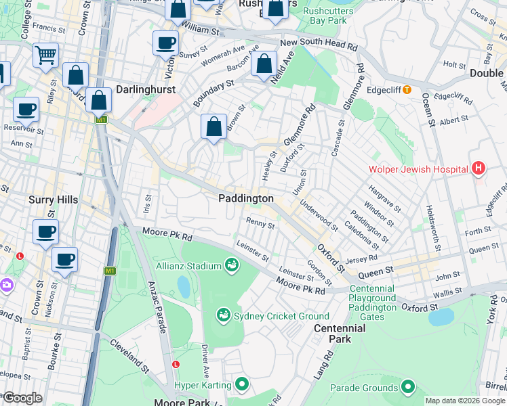507x406 pixels.
Task: Click the Hyper Karting label
Action: (203, 385)
